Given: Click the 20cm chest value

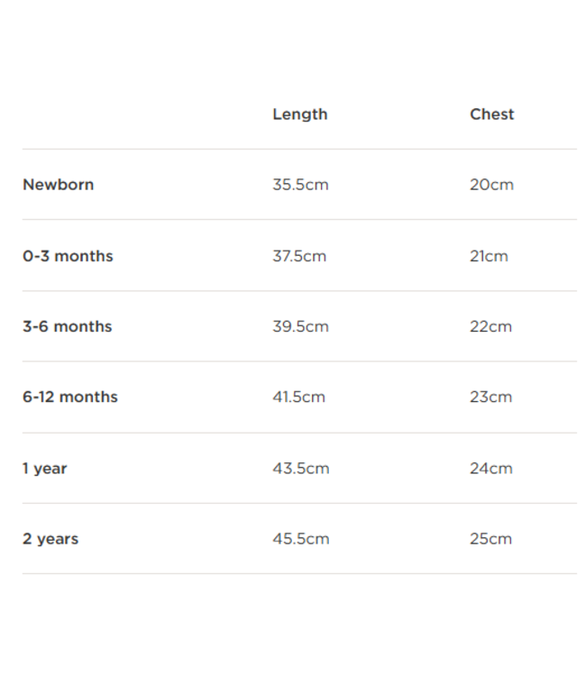Looking at the screenshot, I should point(491,185).
